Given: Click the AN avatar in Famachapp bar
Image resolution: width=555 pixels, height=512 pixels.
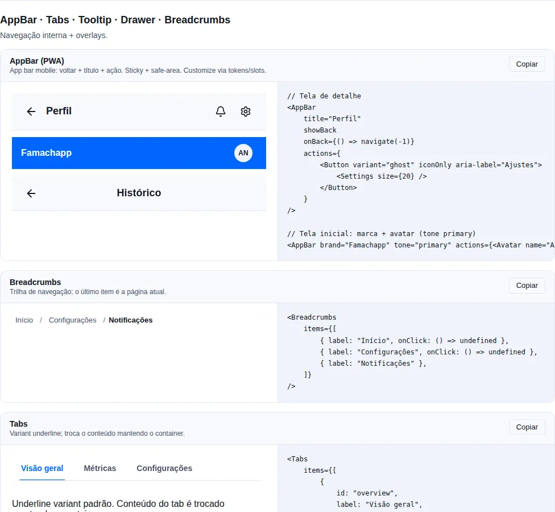Looking at the screenshot, I should coord(243,153).
